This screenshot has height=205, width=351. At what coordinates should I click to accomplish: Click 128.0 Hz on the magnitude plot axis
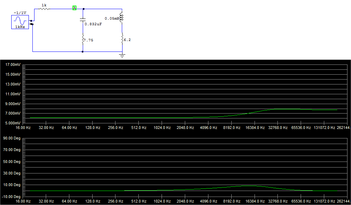[x=93, y=128]
